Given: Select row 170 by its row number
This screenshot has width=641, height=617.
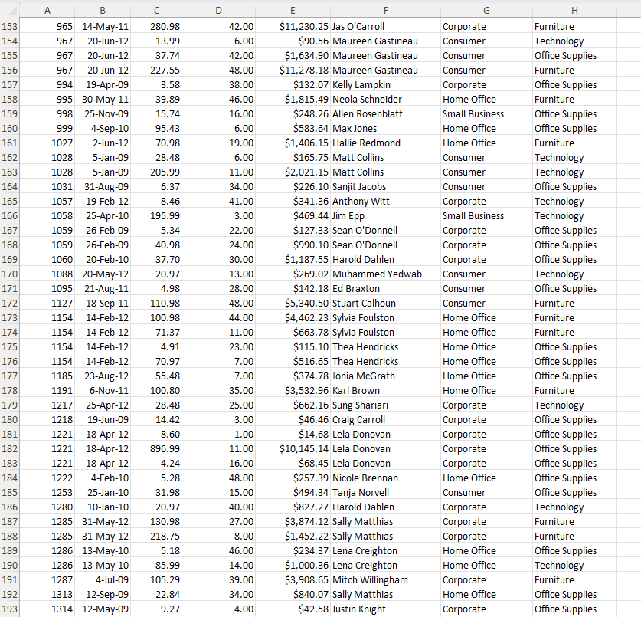Looking at the screenshot, I should pos(9,274).
